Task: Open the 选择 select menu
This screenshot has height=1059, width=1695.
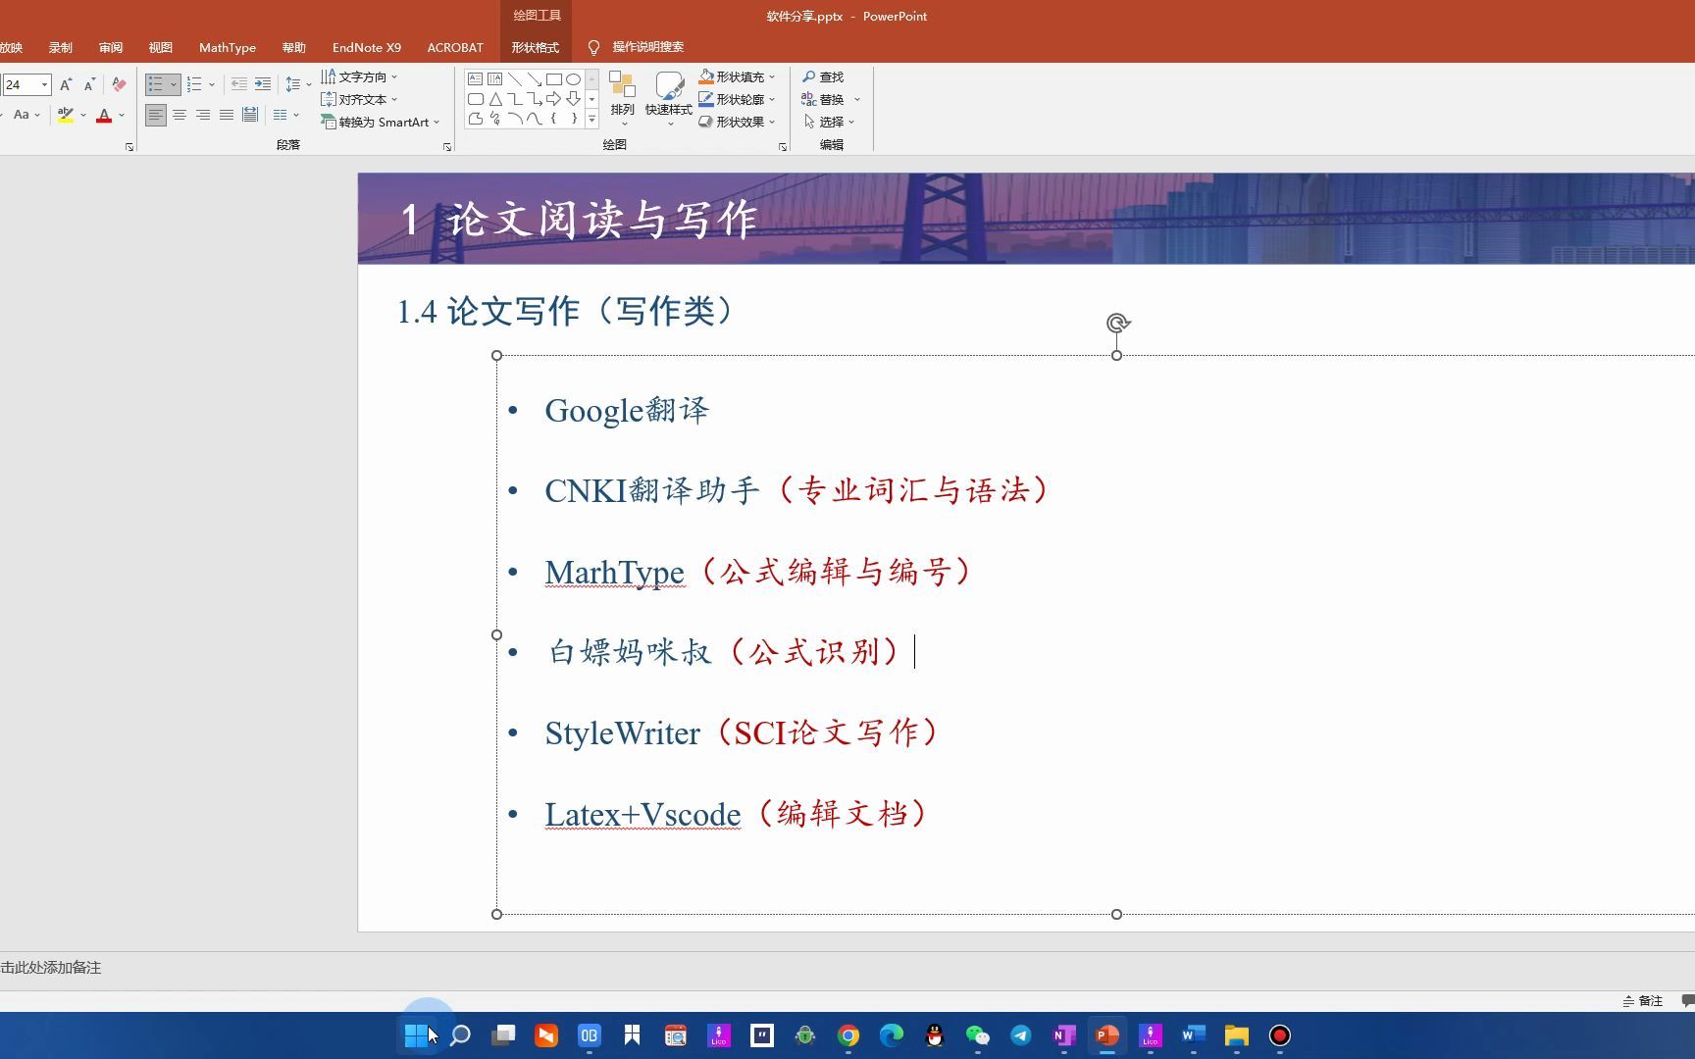Action: pos(829,122)
